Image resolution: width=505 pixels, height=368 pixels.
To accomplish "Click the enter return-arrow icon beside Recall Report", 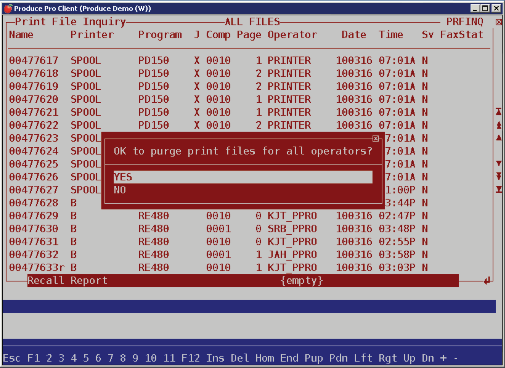I will (x=487, y=281).
